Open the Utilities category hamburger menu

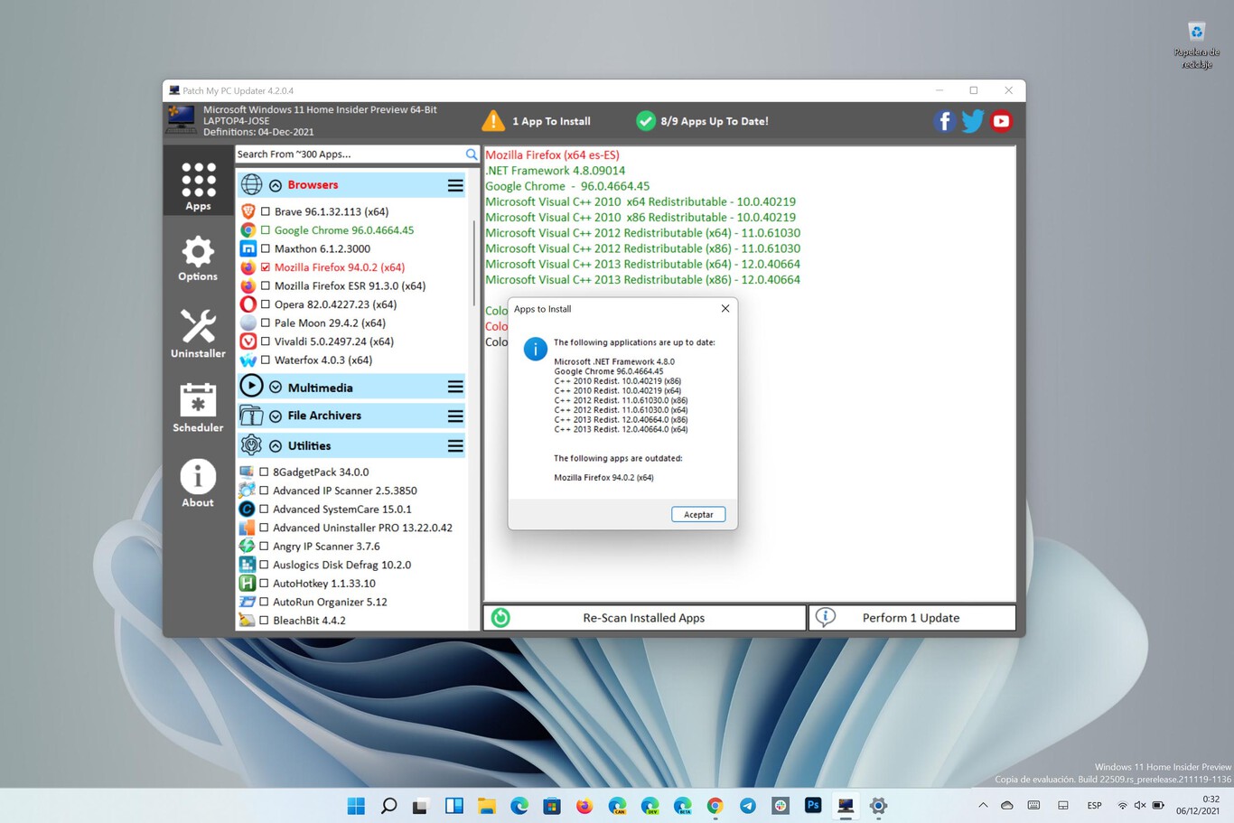455,444
